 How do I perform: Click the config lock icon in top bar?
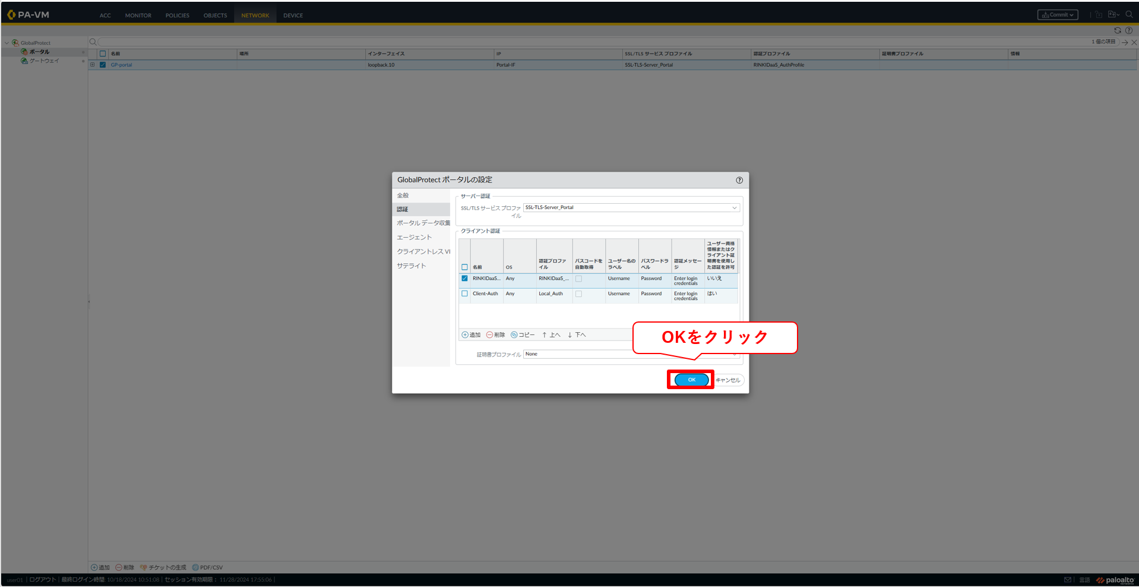click(1099, 15)
